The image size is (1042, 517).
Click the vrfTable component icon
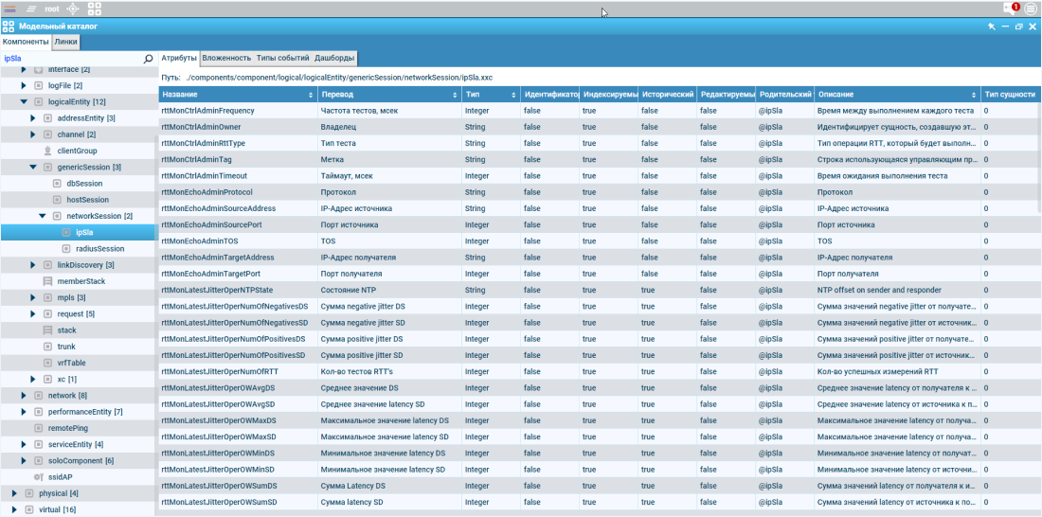coord(47,363)
